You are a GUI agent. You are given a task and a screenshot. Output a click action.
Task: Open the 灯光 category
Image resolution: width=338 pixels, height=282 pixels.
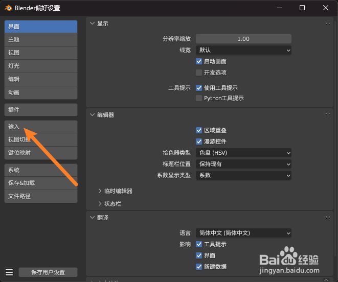(x=41, y=66)
